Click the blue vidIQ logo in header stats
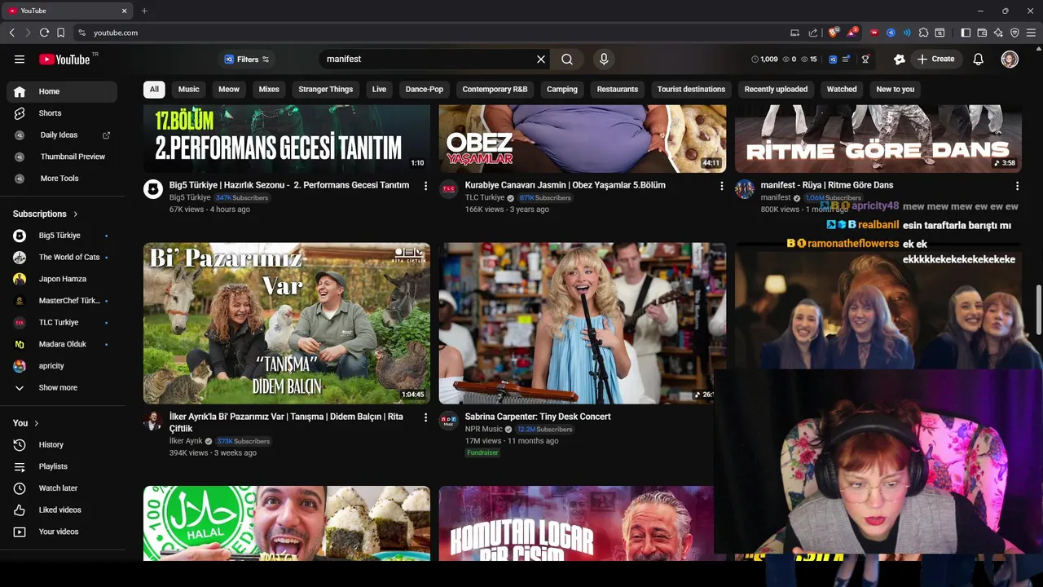 833,59
